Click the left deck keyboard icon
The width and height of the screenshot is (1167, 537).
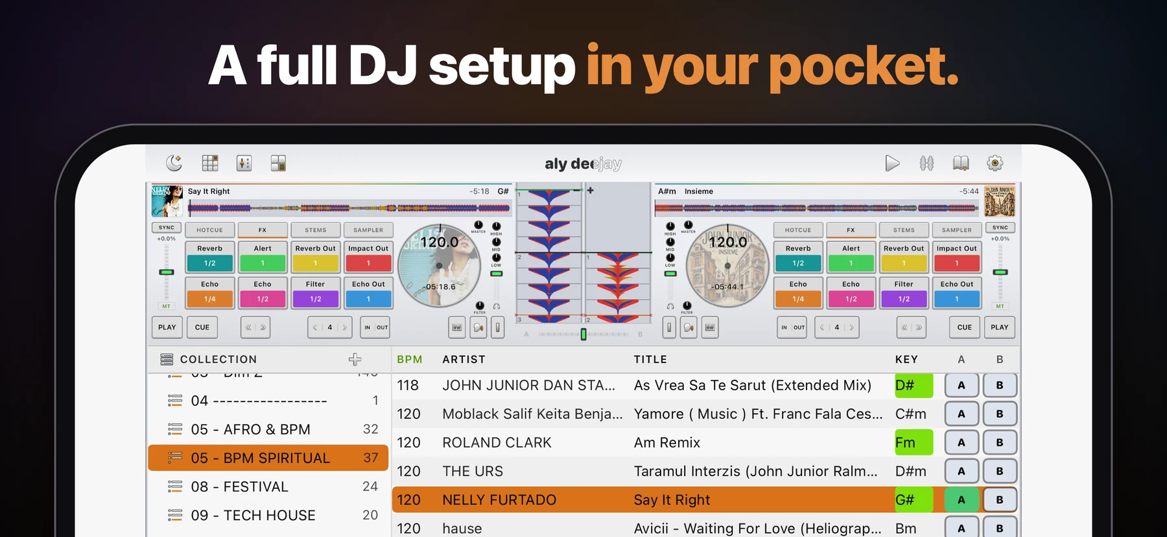point(457,328)
